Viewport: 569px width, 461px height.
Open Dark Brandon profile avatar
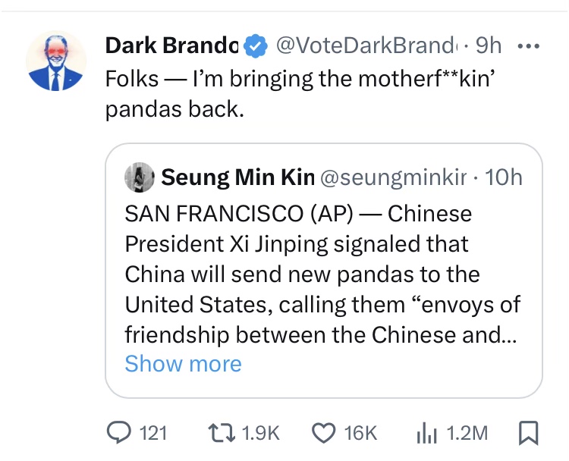point(57,62)
